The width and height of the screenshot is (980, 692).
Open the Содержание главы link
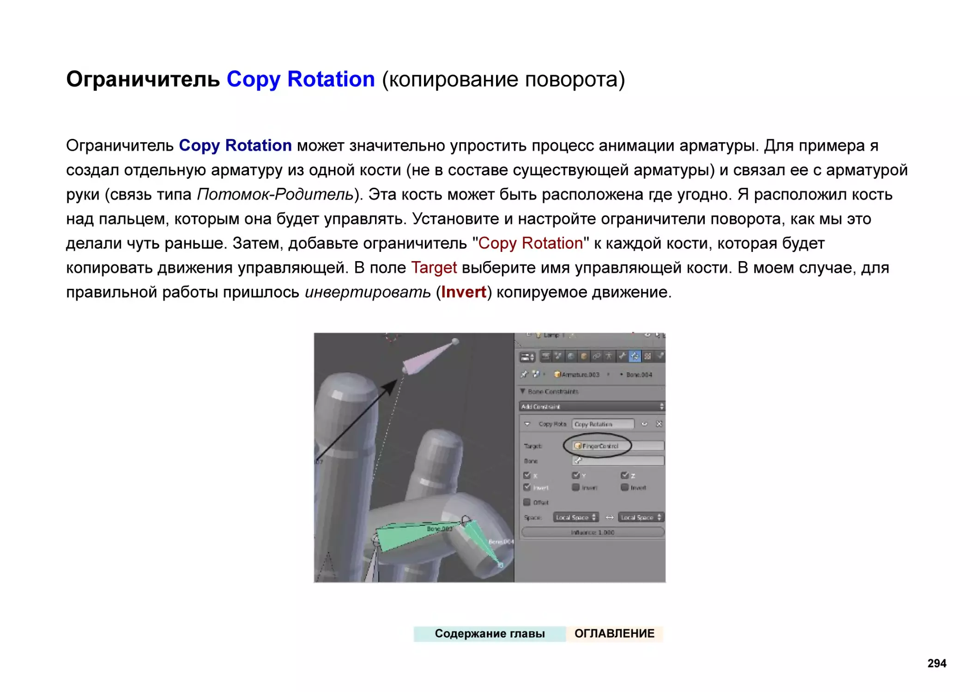click(x=490, y=633)
